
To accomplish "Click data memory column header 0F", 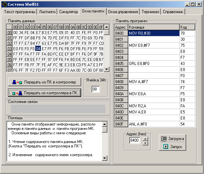I will 101,27.
